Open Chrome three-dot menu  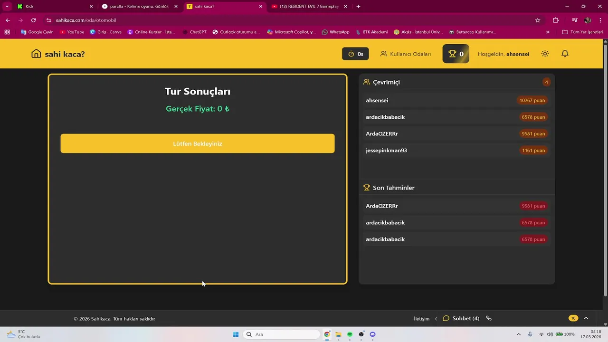(599, 20)
